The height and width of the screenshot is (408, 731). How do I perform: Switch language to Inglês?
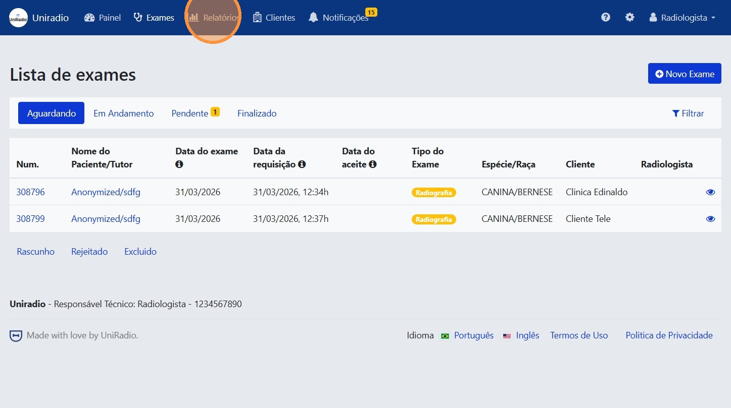pyautogui.click(x=527, y=335)
